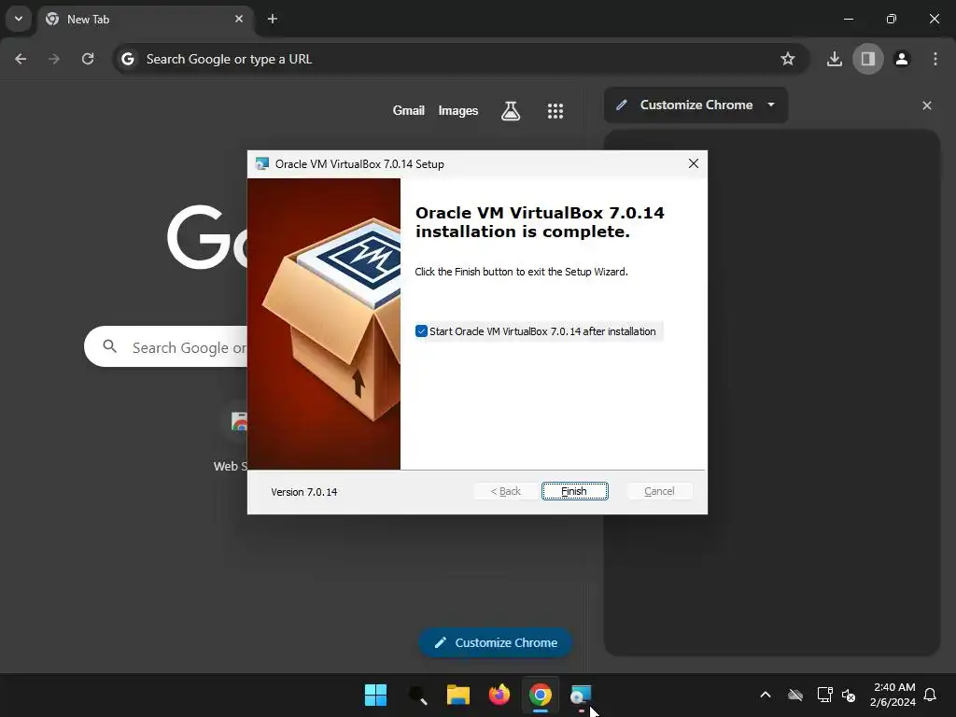Viewport: 956px width, 717px height.
Task: Show hidden tray icons chevron
Action: (x=766, y=695)
